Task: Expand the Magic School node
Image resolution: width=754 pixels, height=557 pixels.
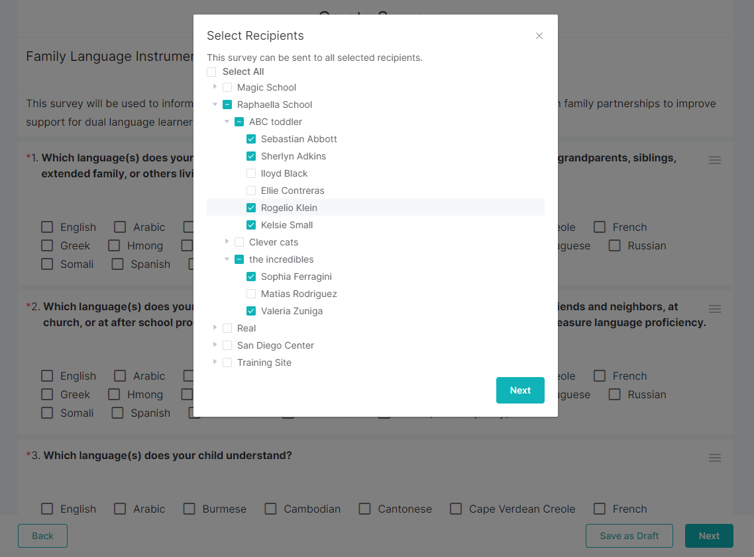Action: click(x=215, y=87)
